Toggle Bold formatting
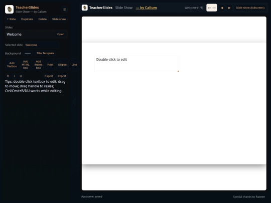 (8, 76)
